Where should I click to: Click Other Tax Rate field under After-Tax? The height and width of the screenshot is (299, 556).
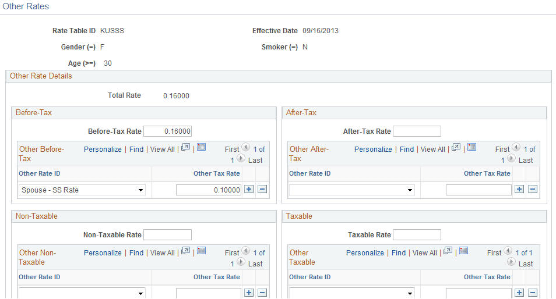tap(478, 190)
